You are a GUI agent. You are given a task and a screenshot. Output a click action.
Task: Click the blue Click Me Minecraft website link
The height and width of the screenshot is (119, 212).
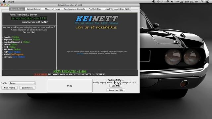coord(80,54)
